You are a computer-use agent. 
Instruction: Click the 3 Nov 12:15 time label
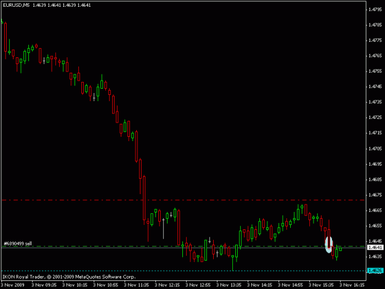coord(167,285)
